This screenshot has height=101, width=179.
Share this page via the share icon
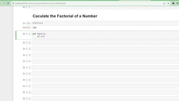tap(164, 3)
